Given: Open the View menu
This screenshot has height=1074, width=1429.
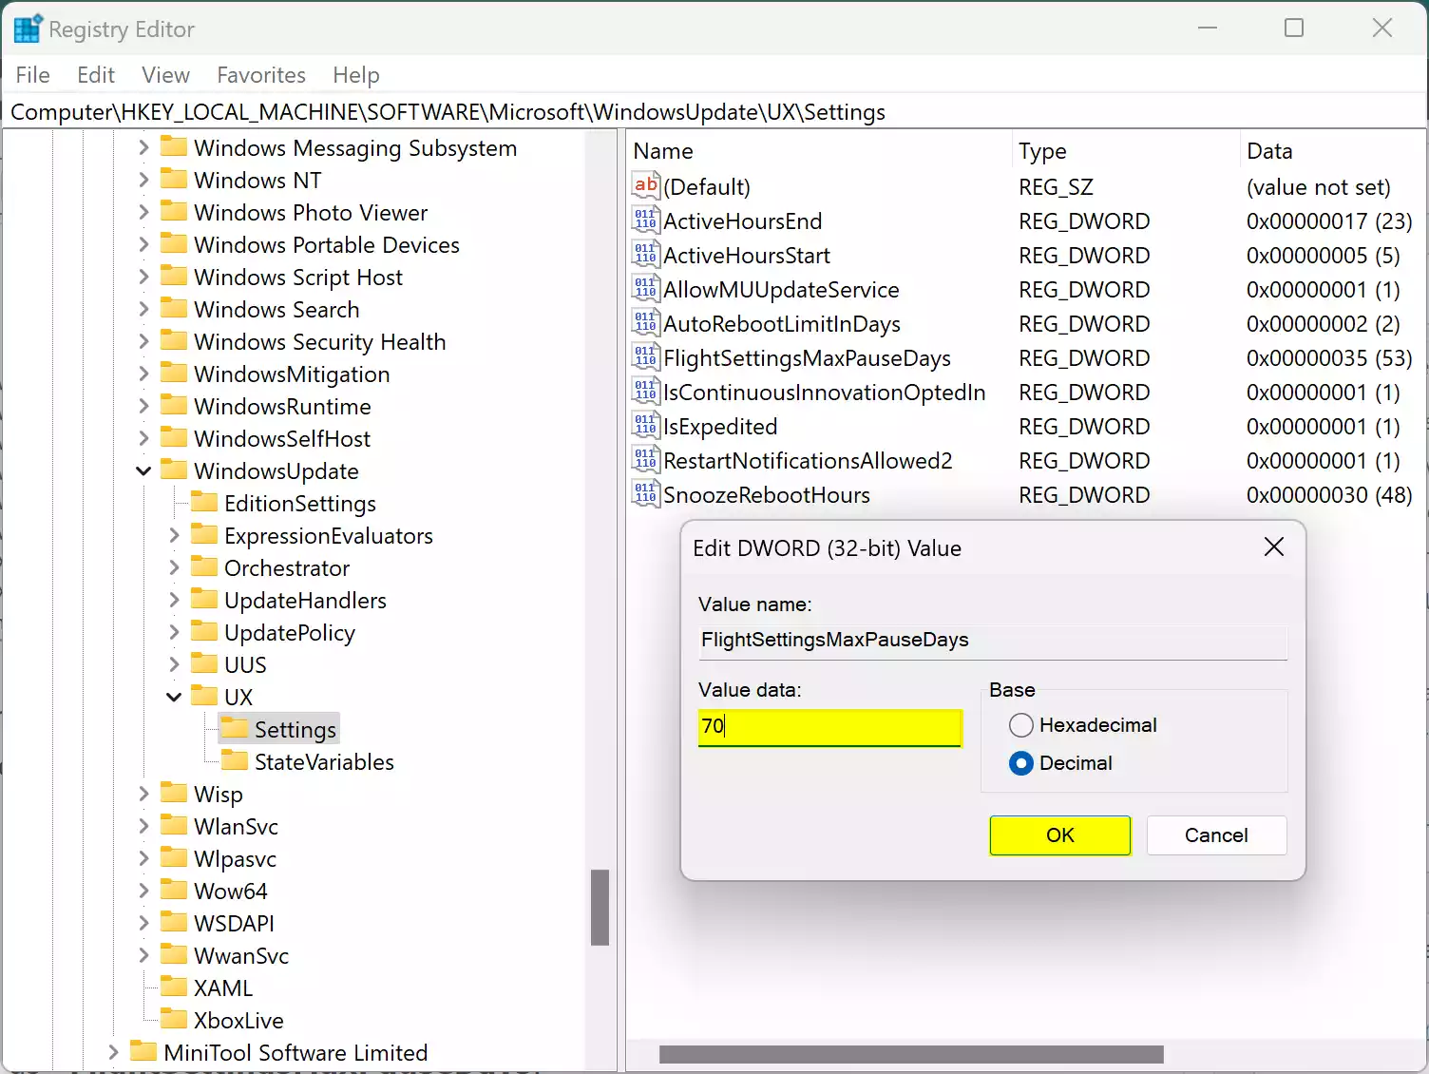Looking at the screenshot, I should tap(166, 75).
